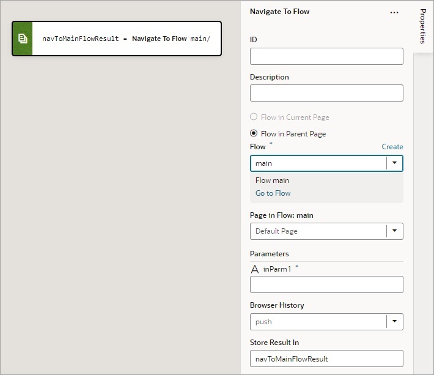The width and height of the screenshot is (434, 375).
Task: Click the ID input field
Action: [326, 56]
